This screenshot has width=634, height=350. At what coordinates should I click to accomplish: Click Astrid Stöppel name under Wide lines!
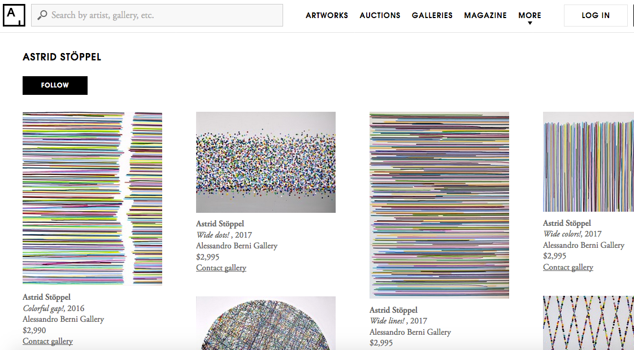coord(393,310)
